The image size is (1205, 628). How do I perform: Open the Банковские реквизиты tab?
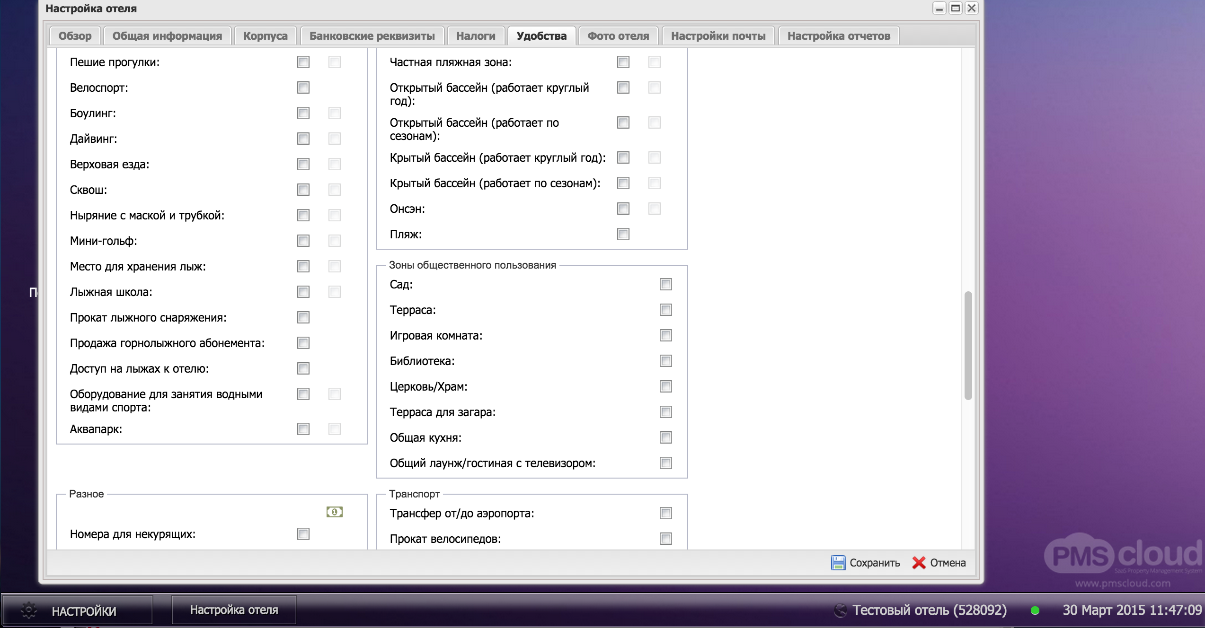(372, 36)
